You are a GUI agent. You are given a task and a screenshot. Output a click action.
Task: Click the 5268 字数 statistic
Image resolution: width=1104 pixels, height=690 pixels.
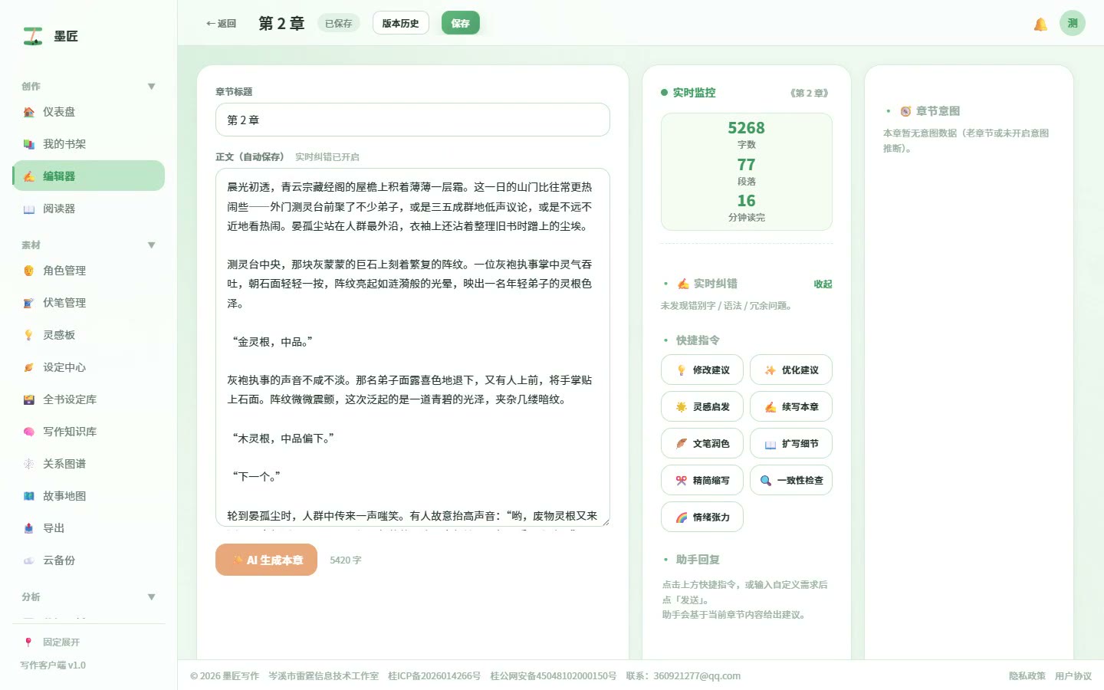tap(746, 134)
